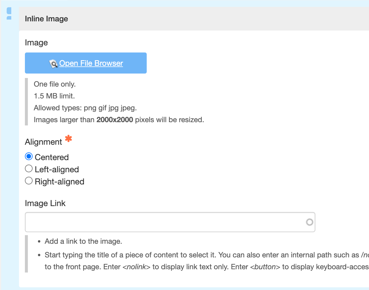Click the Open File Browser link text
Viewport: 369px width, 290px height.
(x=91, y=63)
